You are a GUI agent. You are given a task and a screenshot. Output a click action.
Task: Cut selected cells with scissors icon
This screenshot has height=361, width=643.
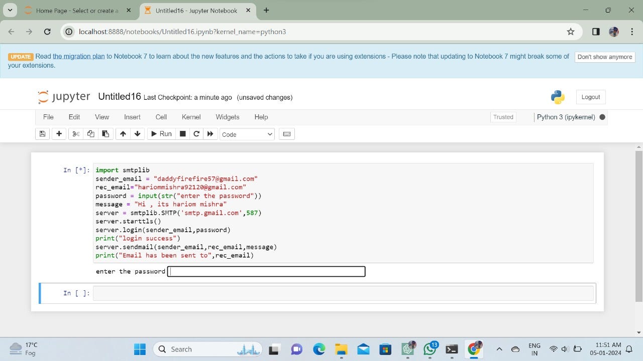(x=76, y=134)
